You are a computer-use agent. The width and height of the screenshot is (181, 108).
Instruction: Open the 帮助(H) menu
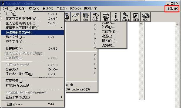point(173,9)
